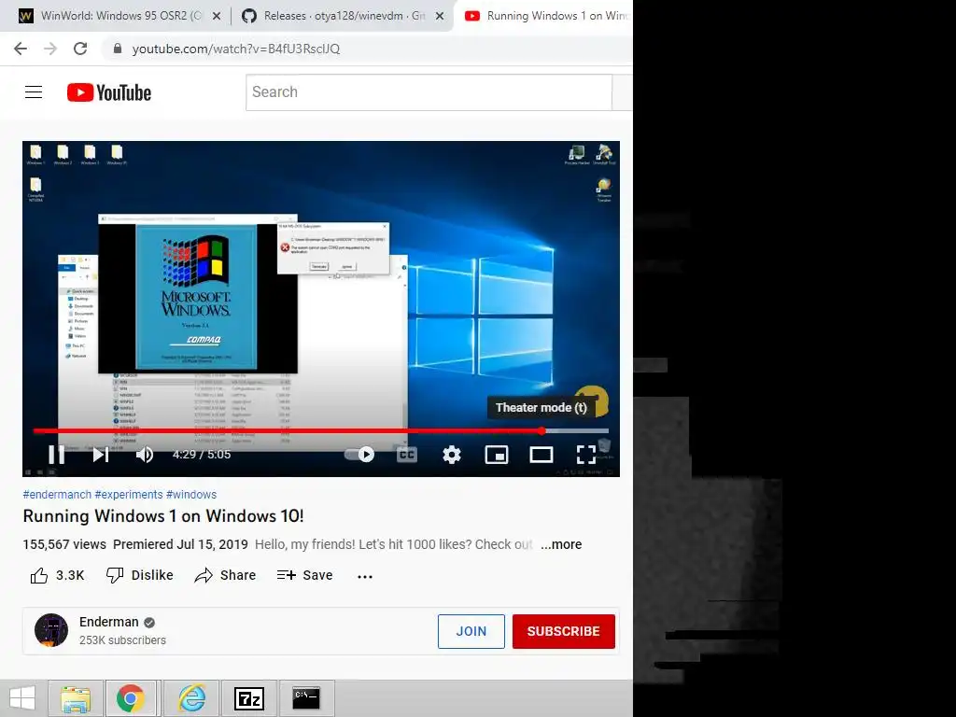Open video settings gear
This screenshot has height=717, width=956.
(x=452, y=455)
